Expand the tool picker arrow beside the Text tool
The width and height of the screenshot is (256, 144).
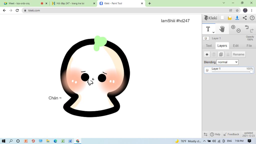point(213,32)
